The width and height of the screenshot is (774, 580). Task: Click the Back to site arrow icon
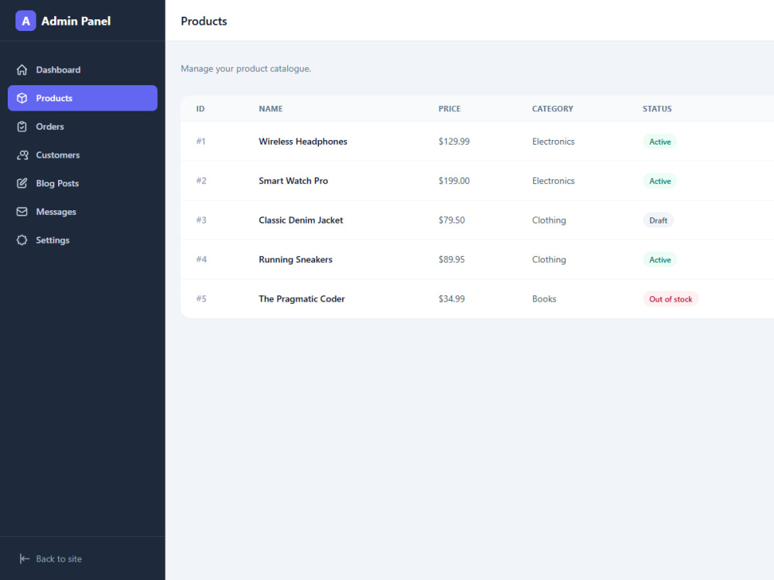tap(24, 558)
